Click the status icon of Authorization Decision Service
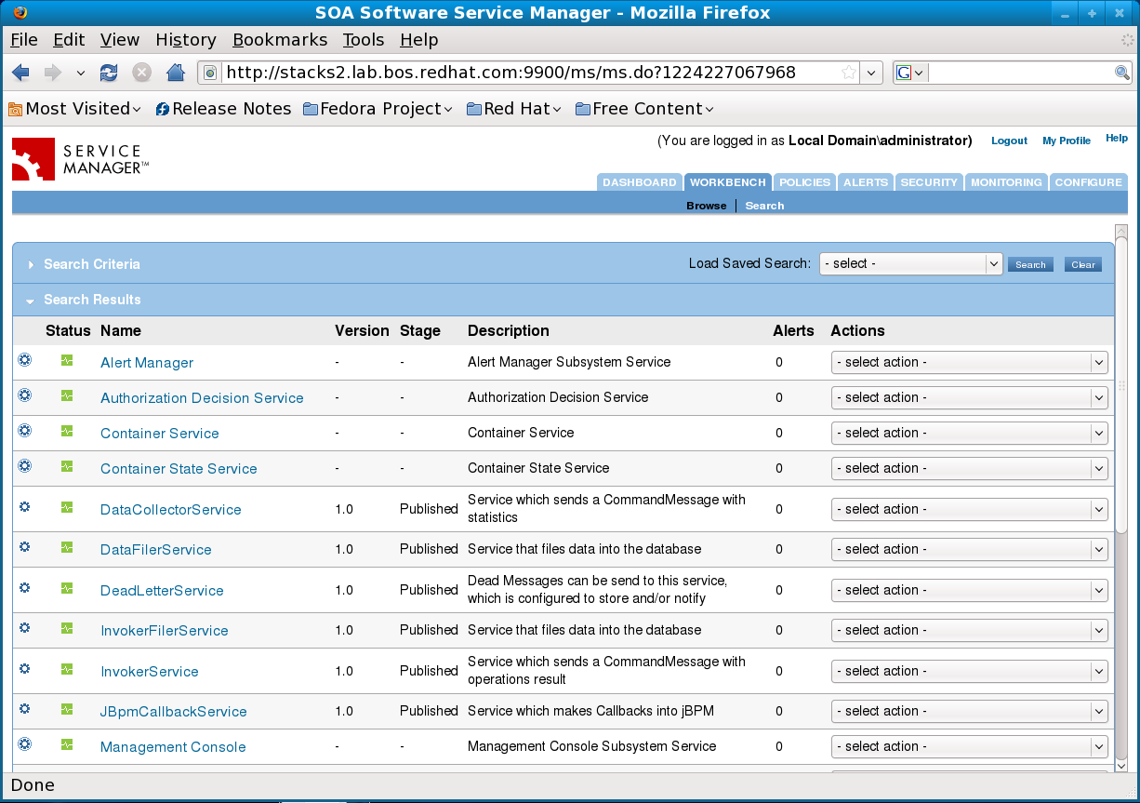 pyautogui.click(x=67, y=395)
